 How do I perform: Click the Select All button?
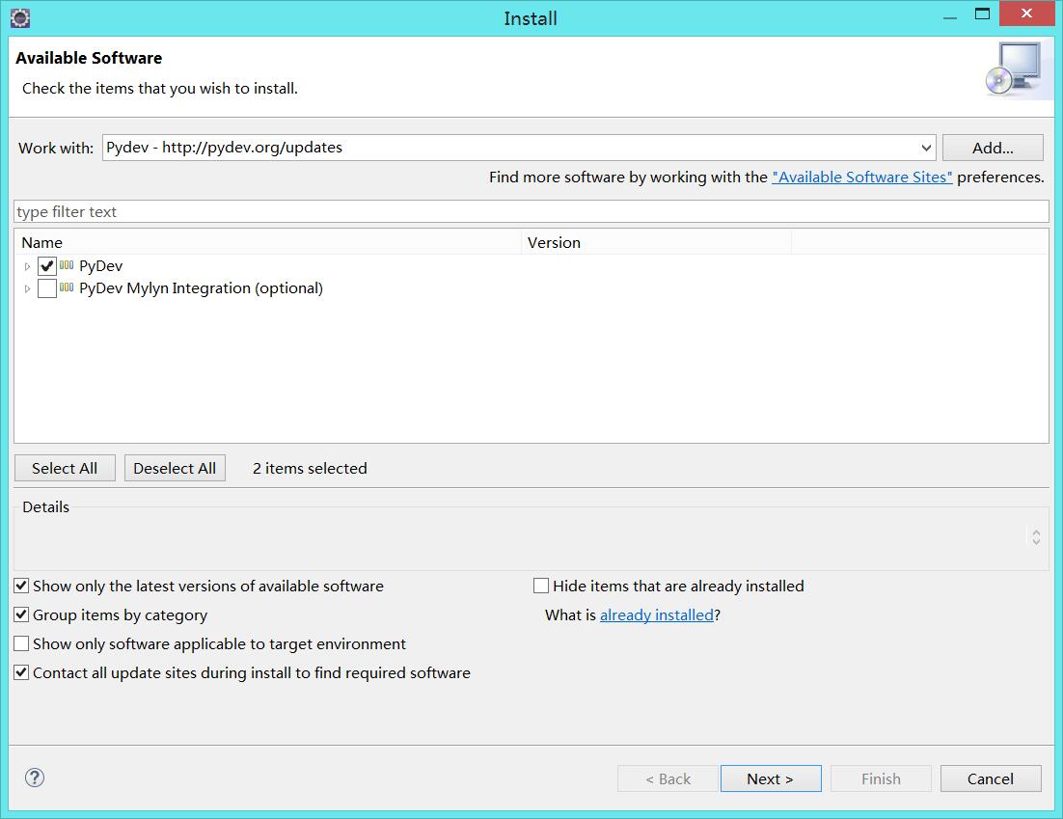tap(65, 469)
